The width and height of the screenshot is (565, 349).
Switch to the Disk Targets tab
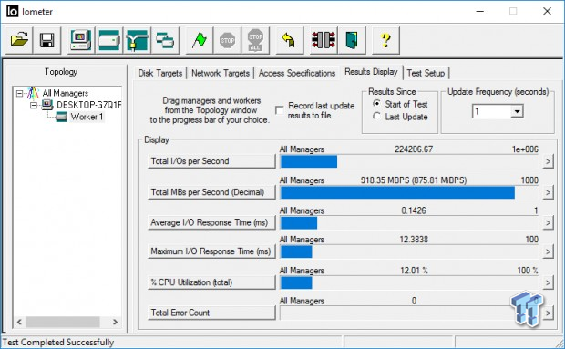(160, 73)
